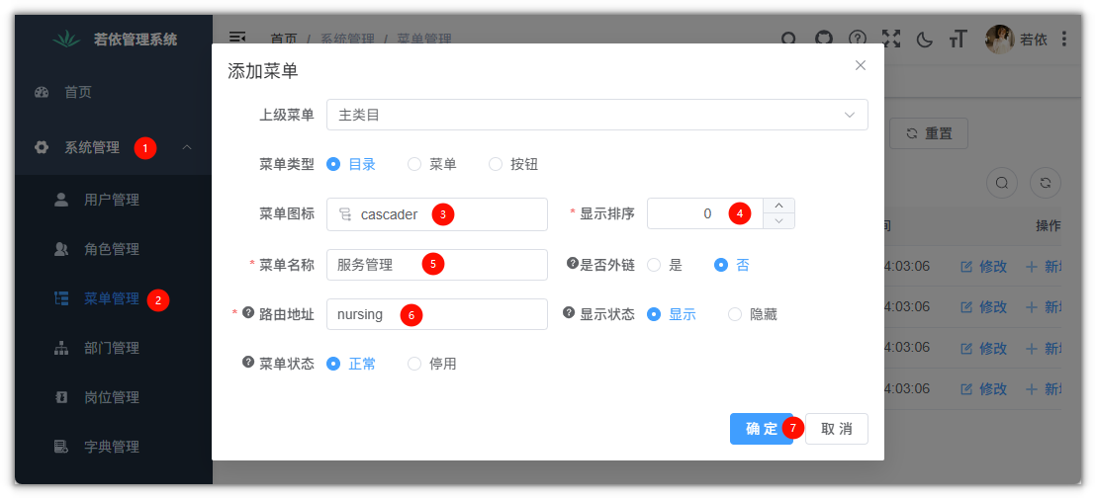Image resolution: width=1096 pixels, height=499 pixels.
Task: Decrease 显示排序 with down arrow
Action: click(779, 222)
